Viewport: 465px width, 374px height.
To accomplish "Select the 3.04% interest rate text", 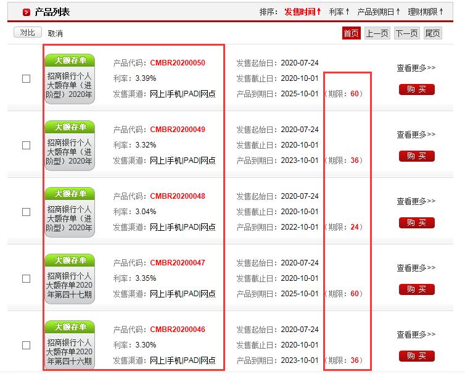I will click(146, 212).
